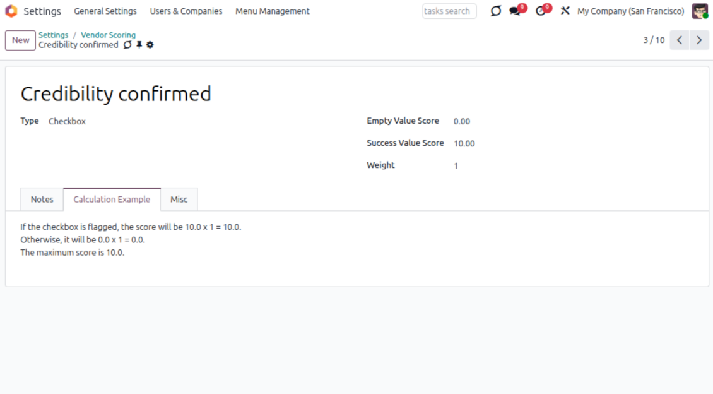Click the New button
The image size is (713, 394).
[20, 40]
